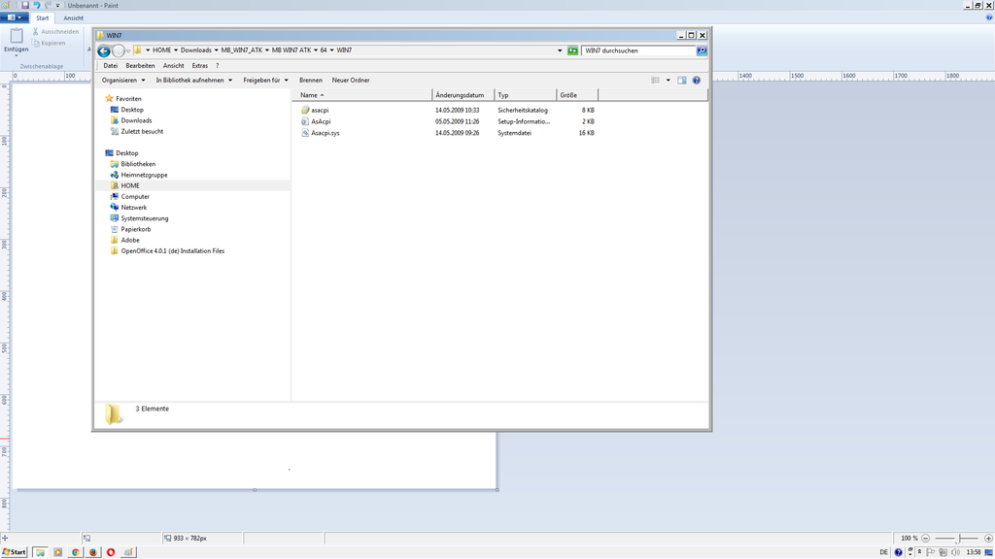Sort by the Typ column header
Image resolution: width=995 pixels, height=559 pixels.
click(x=526, y=95)
